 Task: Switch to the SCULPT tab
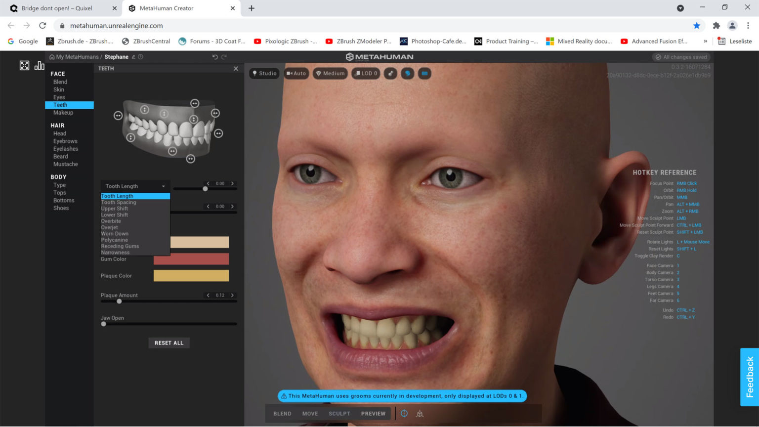(339, 413)
